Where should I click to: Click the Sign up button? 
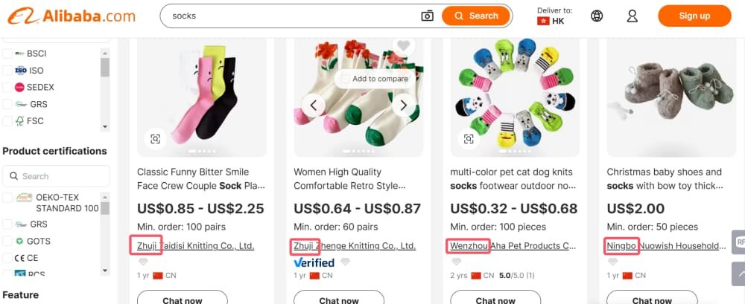pyautogui.click(x=694, y=16)
